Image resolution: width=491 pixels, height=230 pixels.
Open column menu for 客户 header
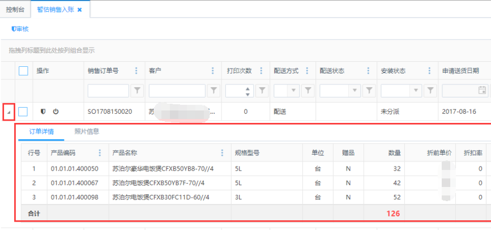click(x=213, y=71)
